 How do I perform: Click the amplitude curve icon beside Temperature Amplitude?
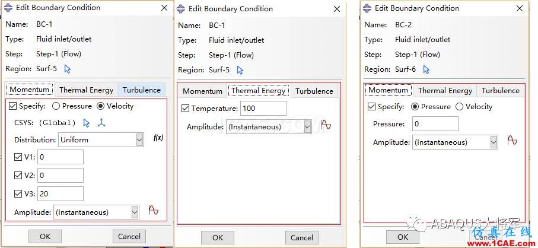coord(326,125)
